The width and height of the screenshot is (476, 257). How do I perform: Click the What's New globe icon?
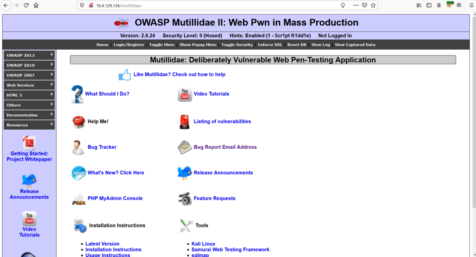pos(79,173)
